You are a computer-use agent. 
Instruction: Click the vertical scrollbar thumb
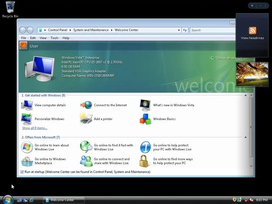251,127
